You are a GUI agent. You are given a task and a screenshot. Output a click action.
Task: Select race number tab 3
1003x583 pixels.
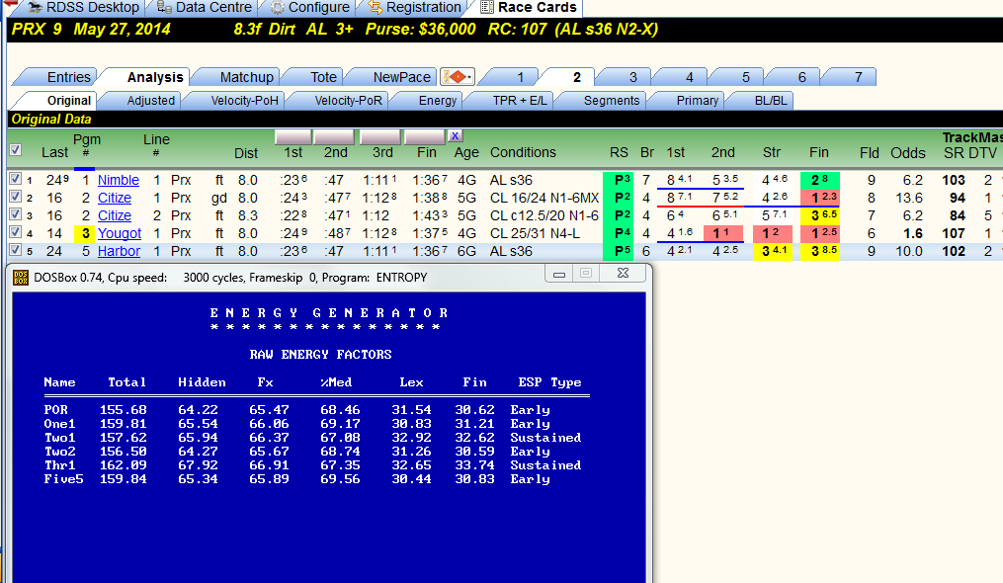625,77
